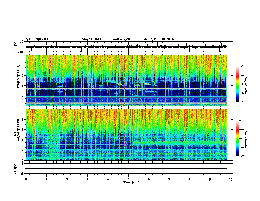Click the ch.2 'Frequency (kHz)' axis label

pos(18,131)
